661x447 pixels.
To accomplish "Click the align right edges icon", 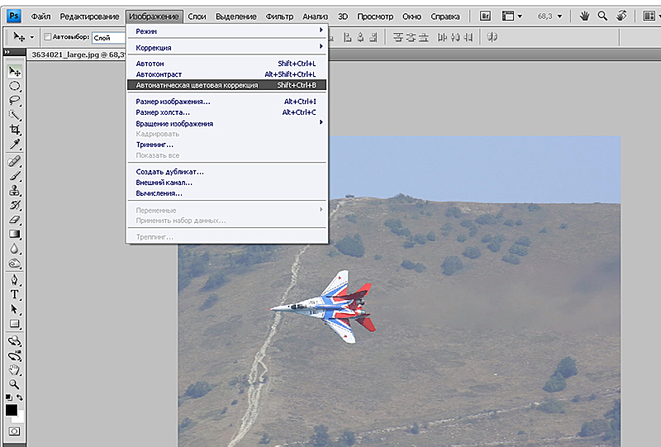I will click(373, 37).
